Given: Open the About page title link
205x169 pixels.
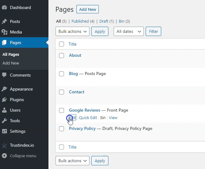Looking at the screenshot, I should coord(75,55).
